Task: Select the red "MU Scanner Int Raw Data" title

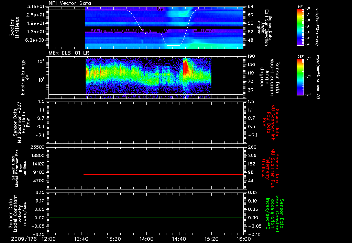Action: point(271,123)
